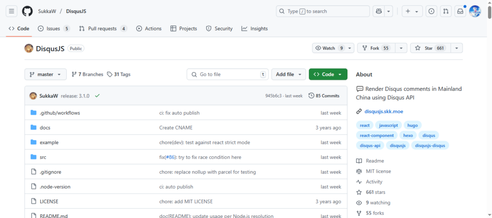
Task: Expand the master branch dropdown
Action: pyautogui.click(x=45, y=74)
